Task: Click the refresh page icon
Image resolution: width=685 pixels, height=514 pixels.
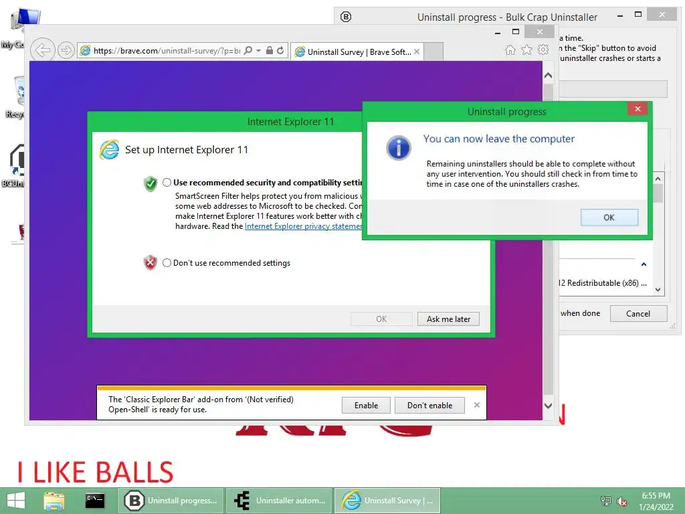Action: pos(280,50)
